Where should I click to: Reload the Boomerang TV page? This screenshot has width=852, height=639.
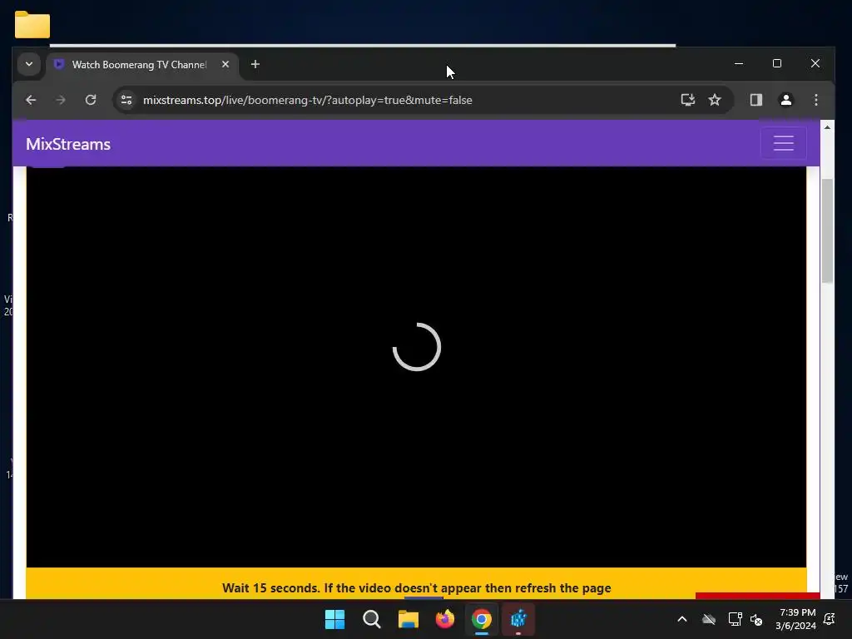[91, 100]
